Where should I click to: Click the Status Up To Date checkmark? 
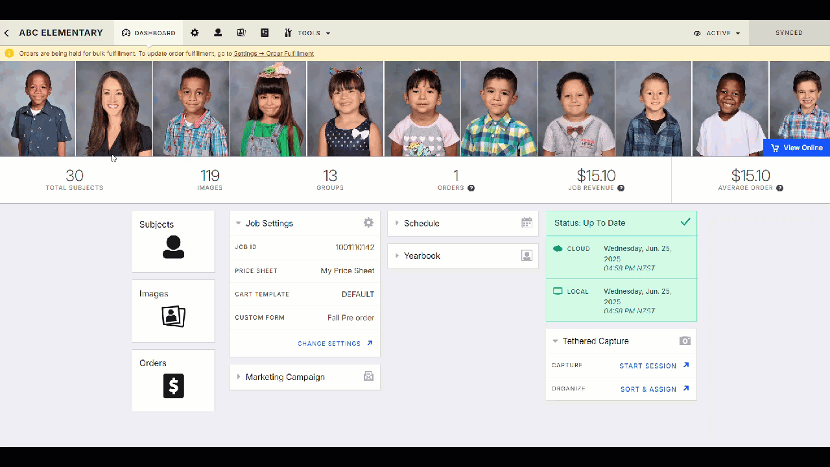pos(685,222)
